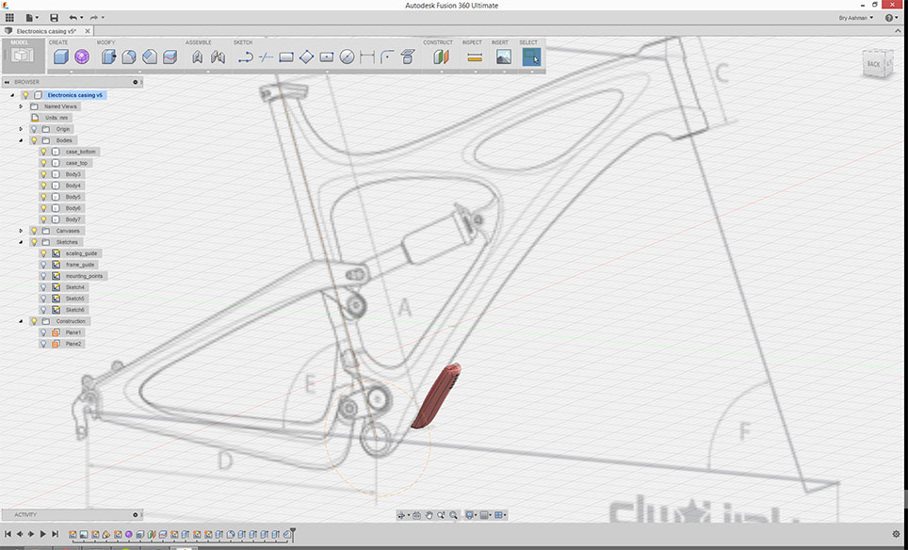Screen dimensions: 908x550
Task: Click the second Assemble tool icon
Action: point(218,57)
